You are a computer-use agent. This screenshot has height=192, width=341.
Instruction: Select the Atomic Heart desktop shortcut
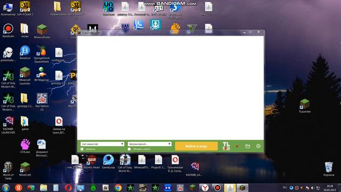pos(92,162)
